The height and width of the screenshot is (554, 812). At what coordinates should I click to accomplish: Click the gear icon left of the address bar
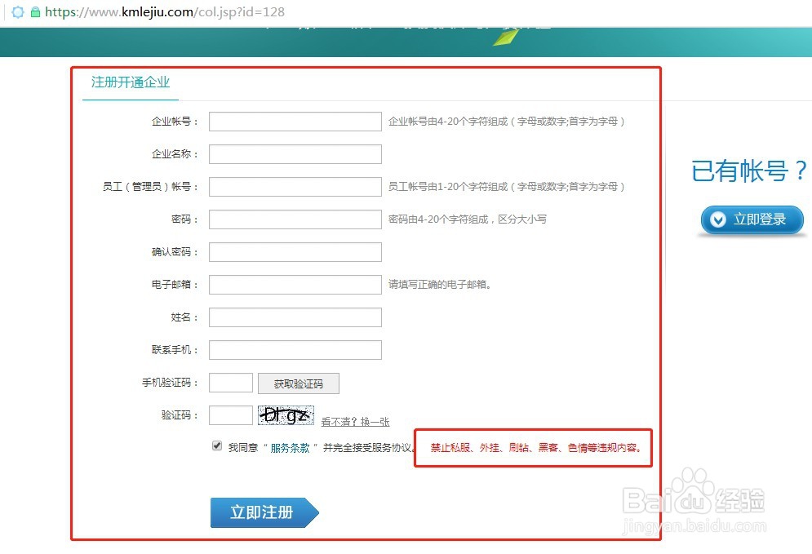(16, 12)
